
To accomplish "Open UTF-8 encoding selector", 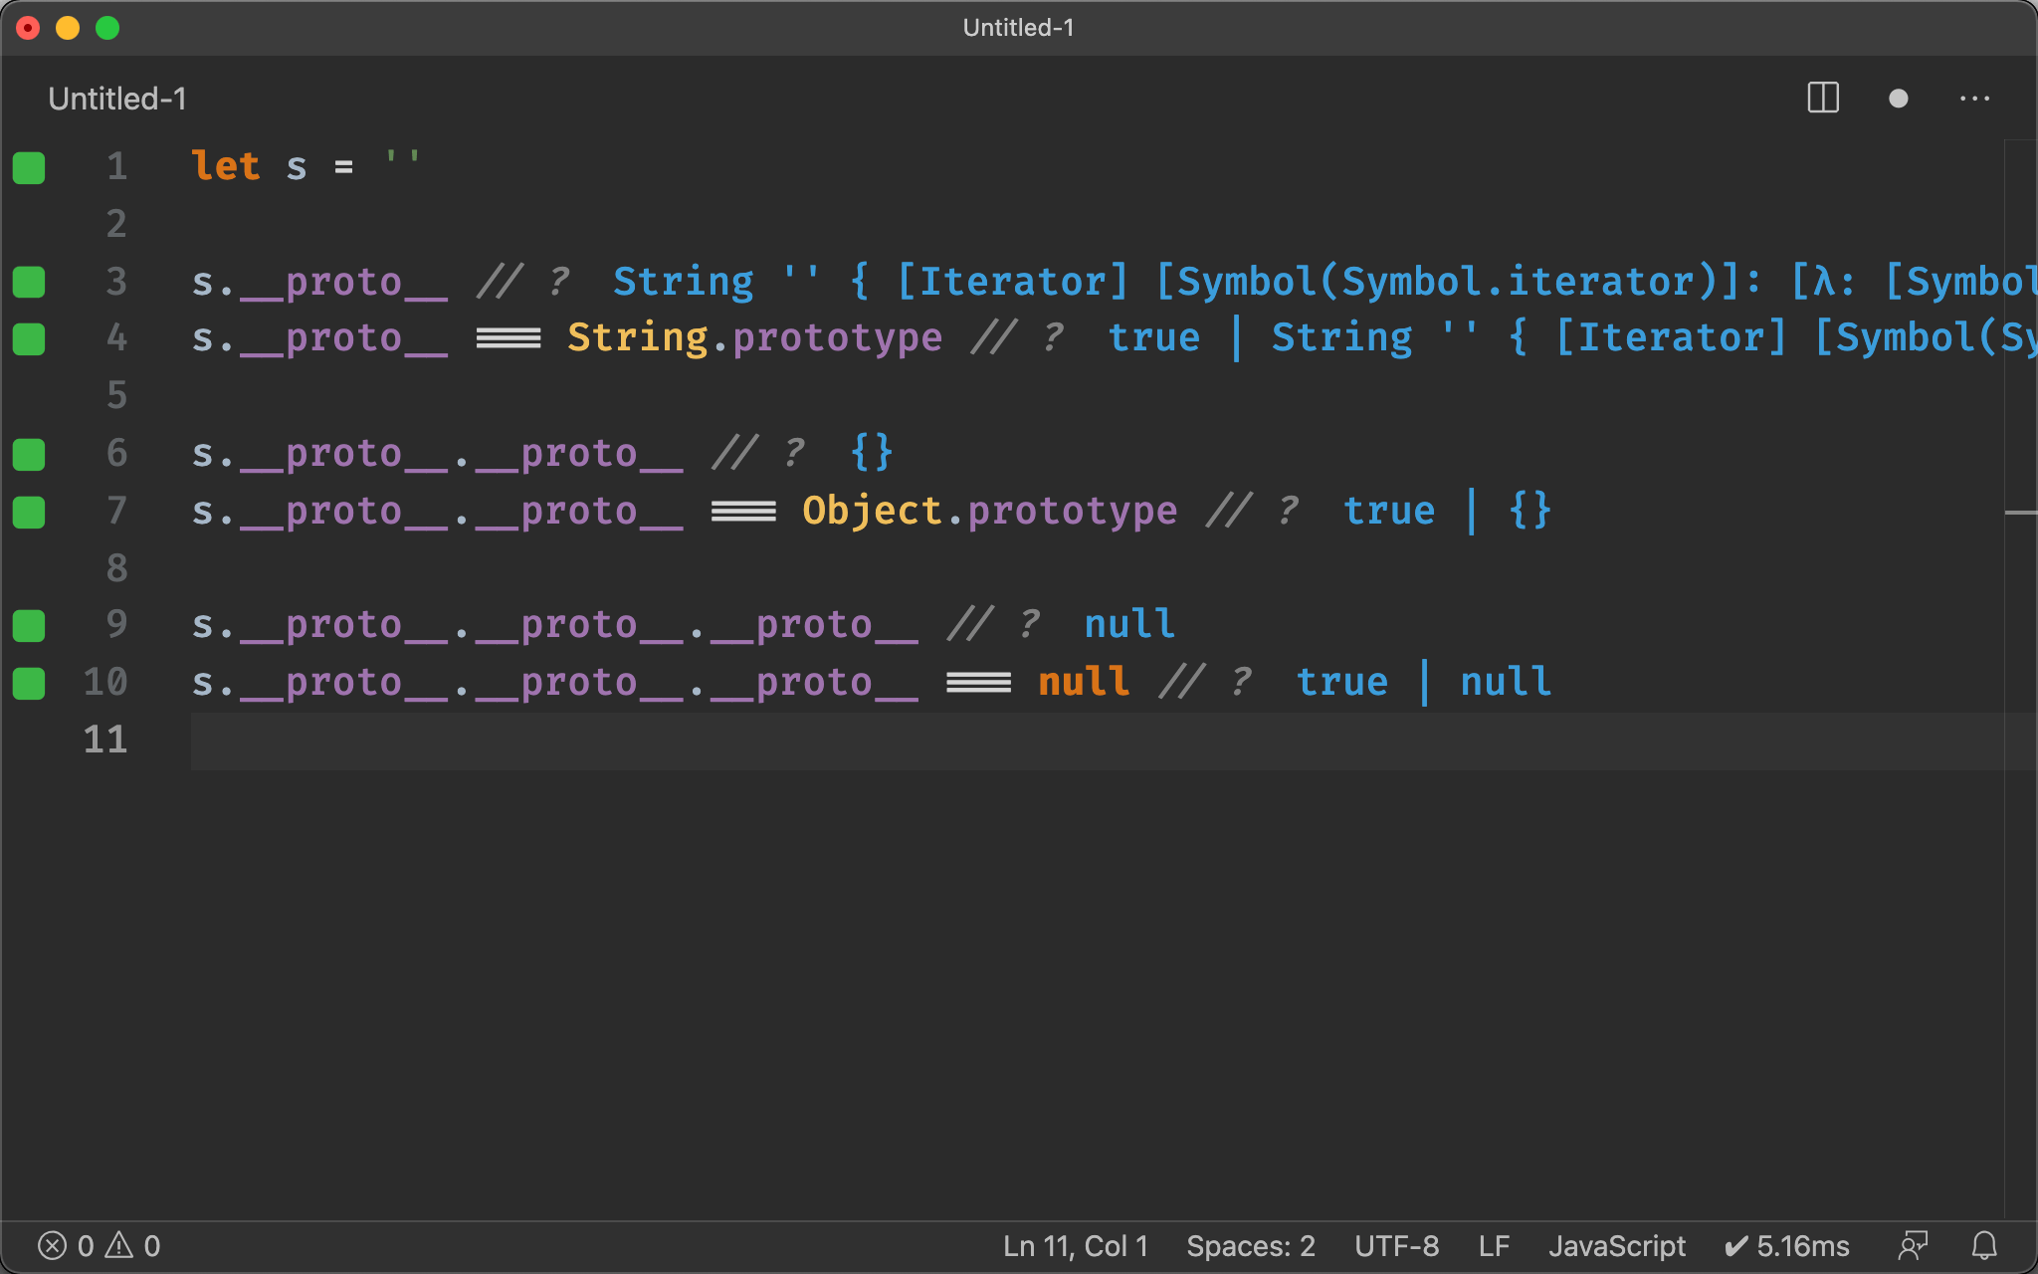I will pyautogui.click(x=1396, y=1245).
